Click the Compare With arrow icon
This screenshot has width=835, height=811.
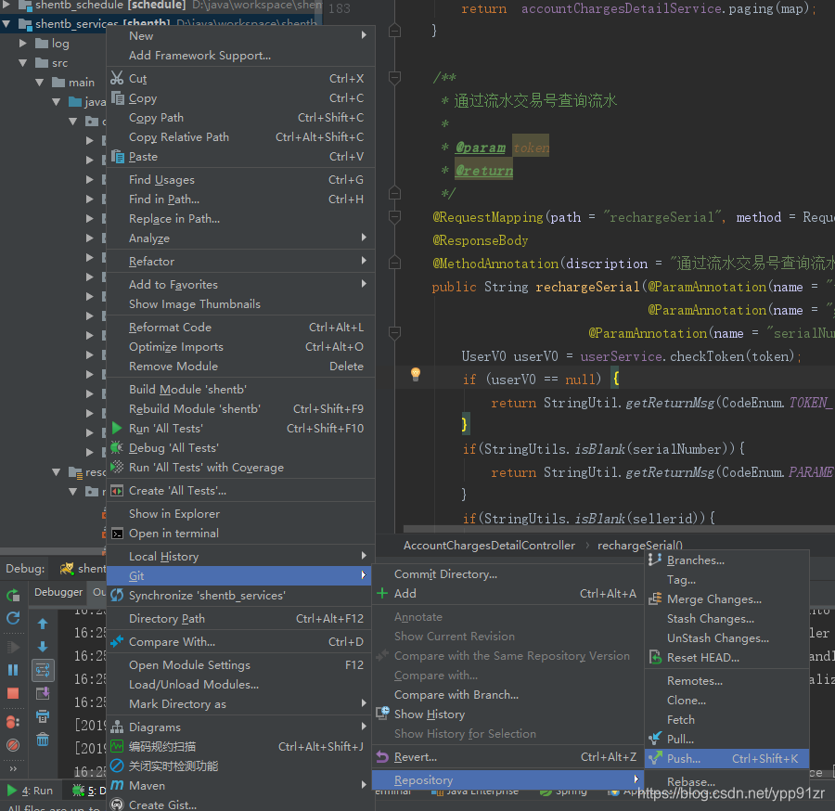pyautogui.click(x=117, y=642)
